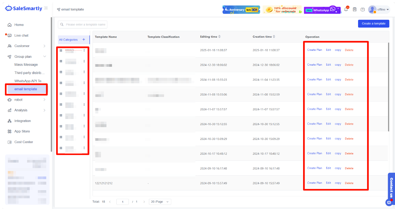Screen dimensions: 395x209
Task: Click the notification bell icon
Action: [x=346, y=9]
